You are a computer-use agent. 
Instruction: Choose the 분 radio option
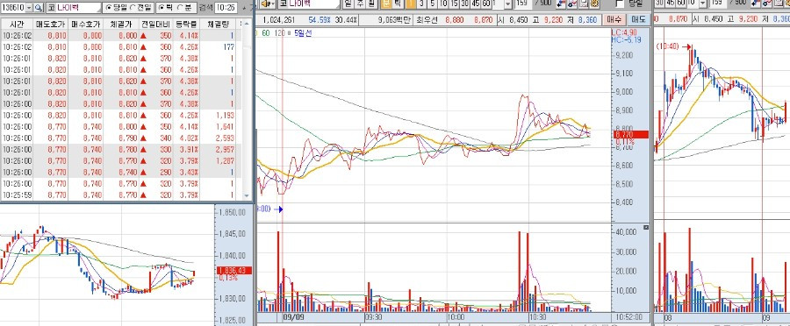coord(184,8)
